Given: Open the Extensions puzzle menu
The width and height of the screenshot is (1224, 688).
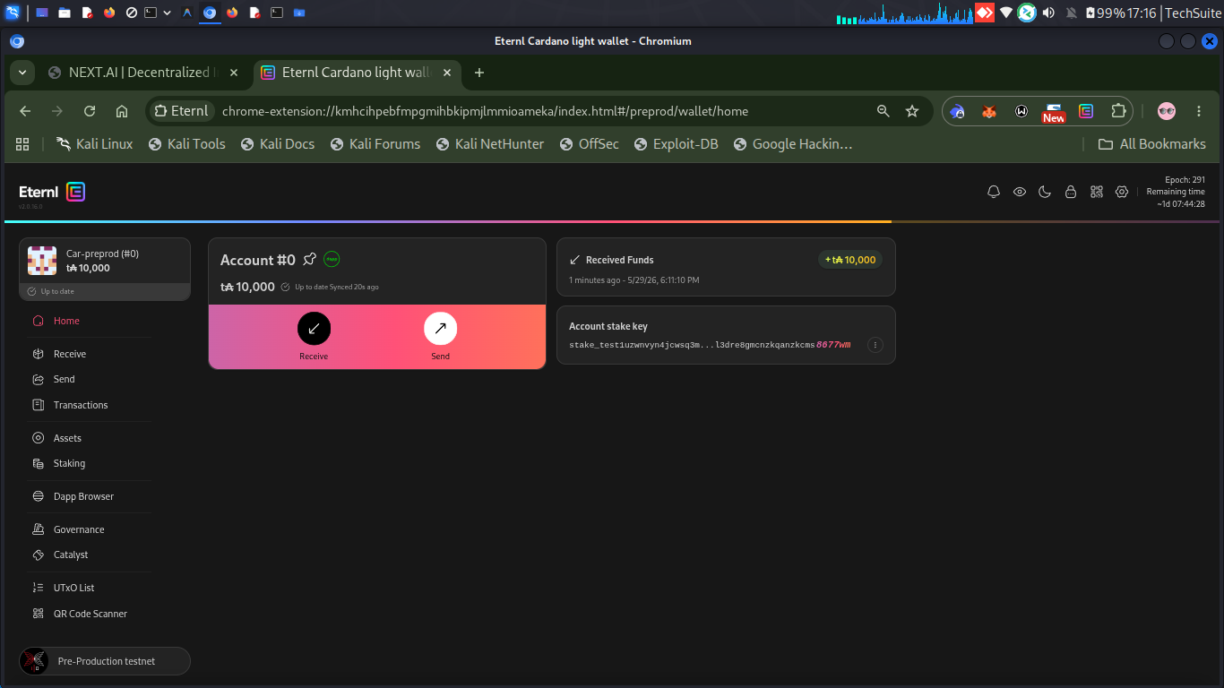Looking at the screenshot, I should click(1118, 111).
